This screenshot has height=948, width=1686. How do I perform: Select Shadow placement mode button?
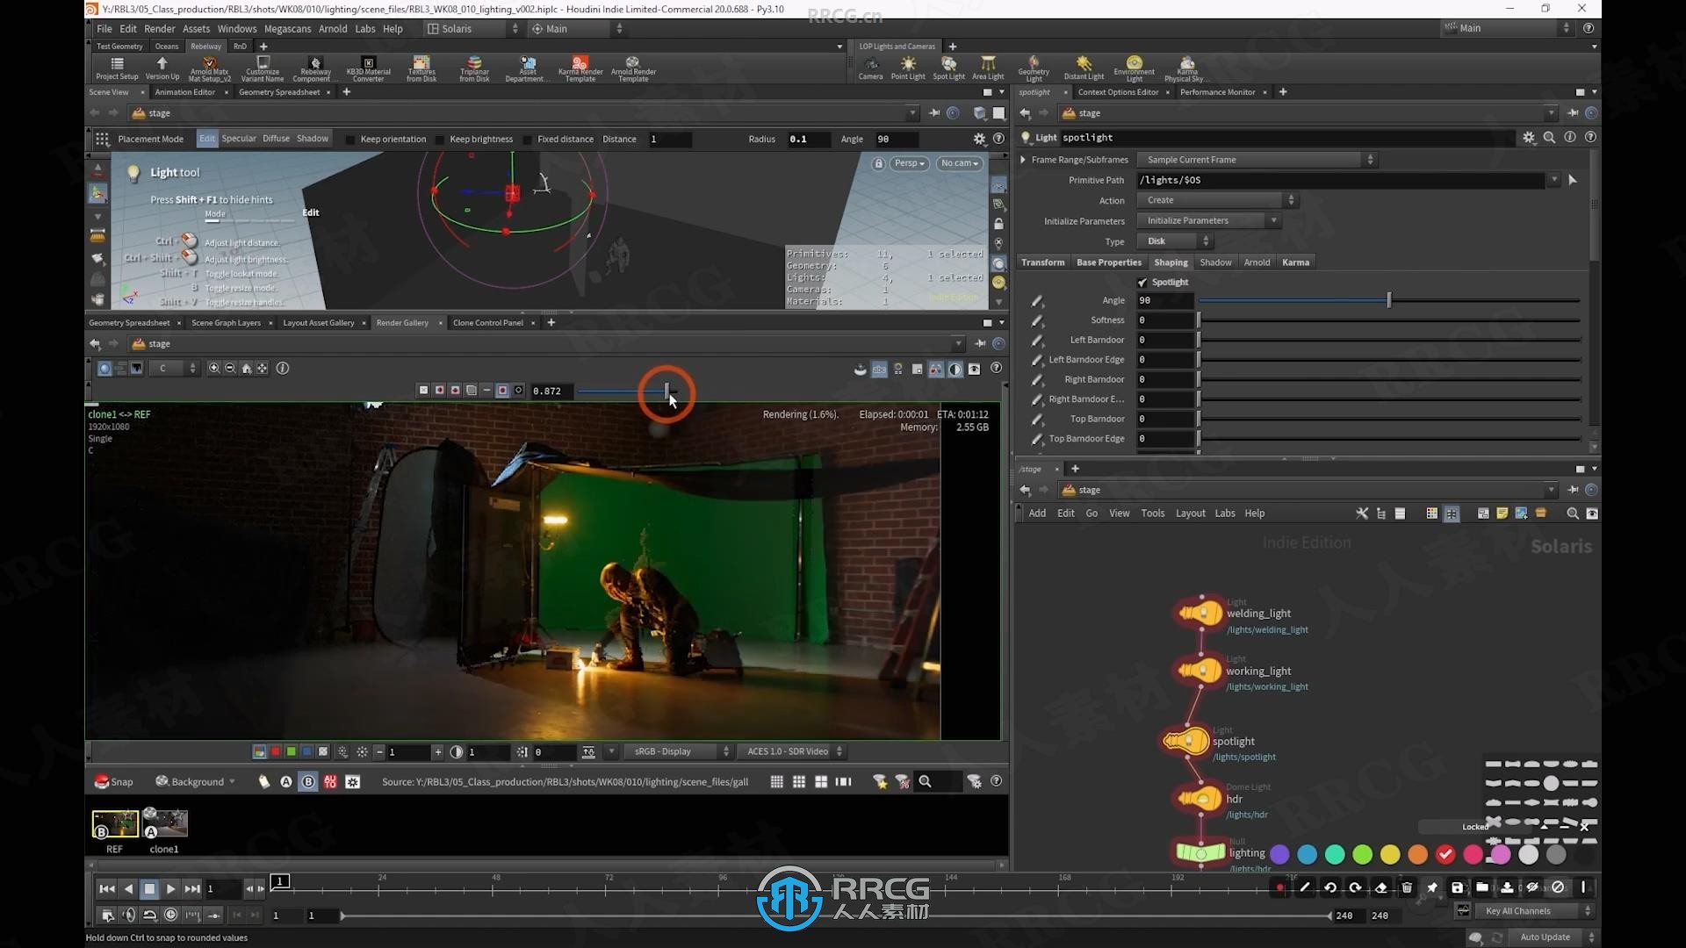coord(313,139)
